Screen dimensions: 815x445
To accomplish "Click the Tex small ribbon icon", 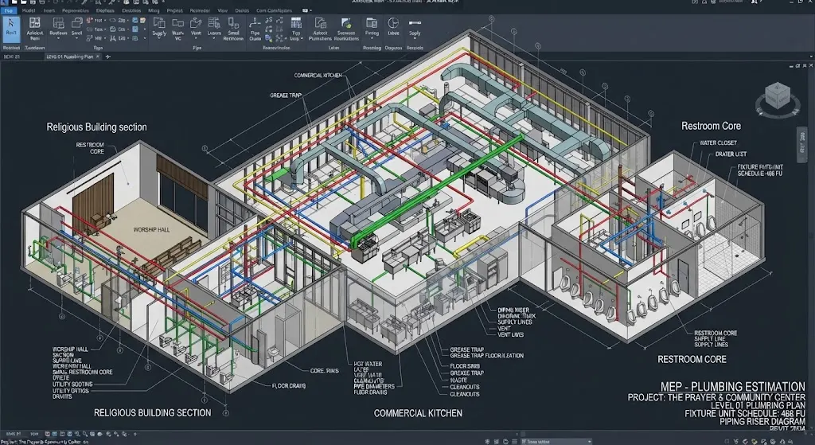I will point(89,29).
